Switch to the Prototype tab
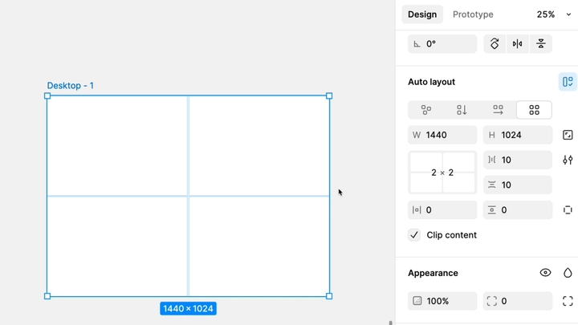Screen dimensions: 578x325 point(473,14)
